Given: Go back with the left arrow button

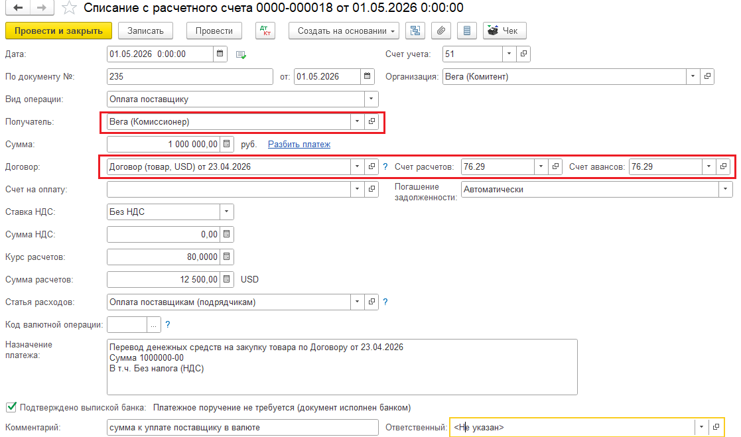Looking at the screenshot, I should pos(18,7).
